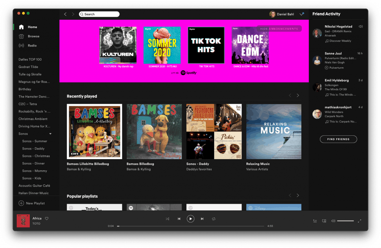Open the Sonos - Kids playlist
The height and width of the screenshot is (248, 381).
point(32,178)
